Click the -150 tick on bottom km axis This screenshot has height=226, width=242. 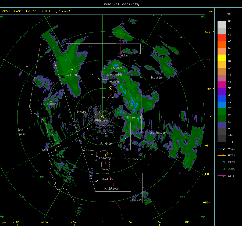pyautogui.click(x=16, y=222)
